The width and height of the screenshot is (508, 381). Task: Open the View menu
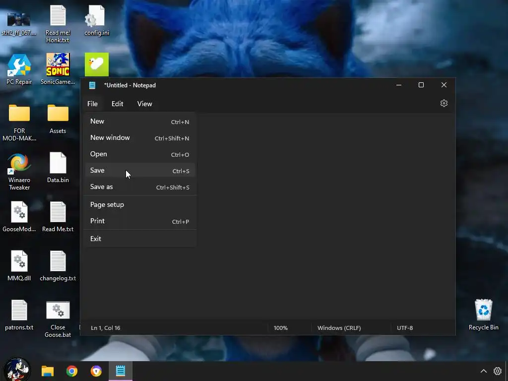click(x=144, y=104)
